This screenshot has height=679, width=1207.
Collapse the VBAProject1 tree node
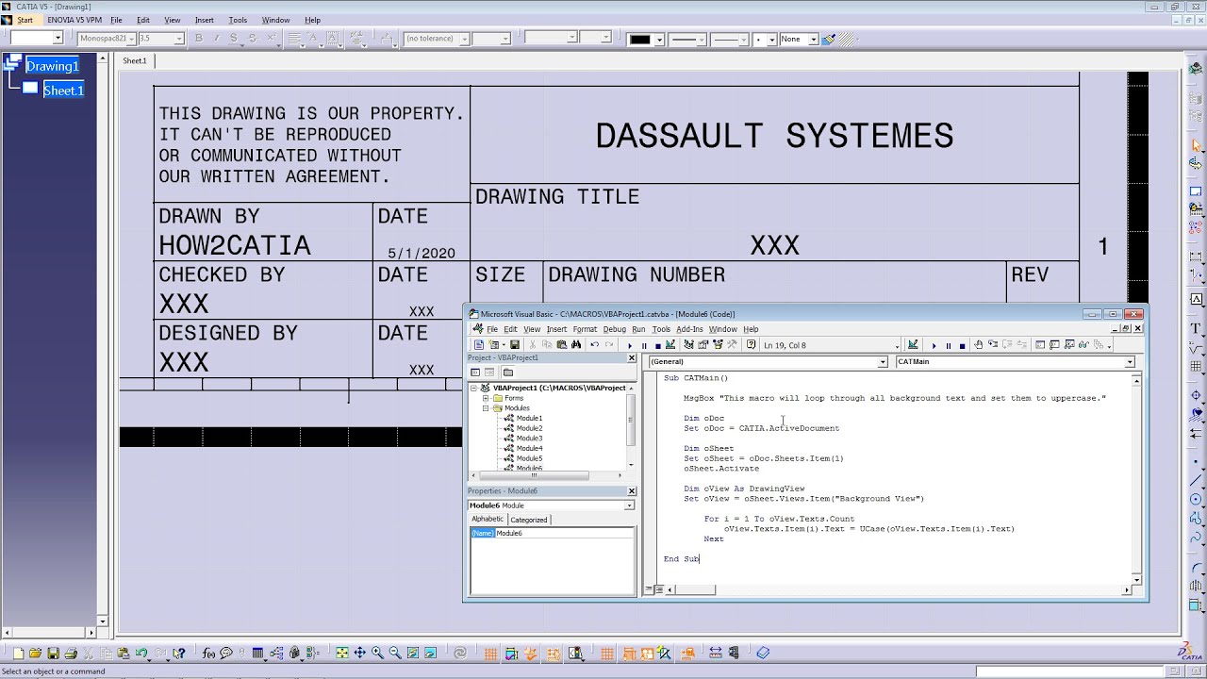[x=474, y=388]
